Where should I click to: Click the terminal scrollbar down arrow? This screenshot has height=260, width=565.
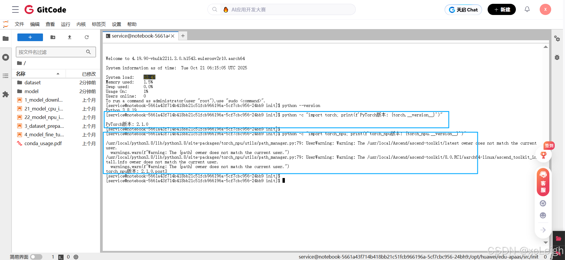pos(546,243)
